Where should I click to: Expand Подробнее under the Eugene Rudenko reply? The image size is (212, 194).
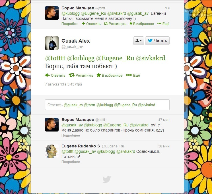pyautogui.click(x=71, y=162)
